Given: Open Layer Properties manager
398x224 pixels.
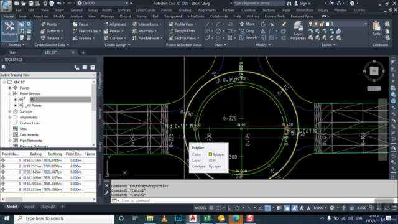Looking at the screenshot, I should (x=298, y=30).
